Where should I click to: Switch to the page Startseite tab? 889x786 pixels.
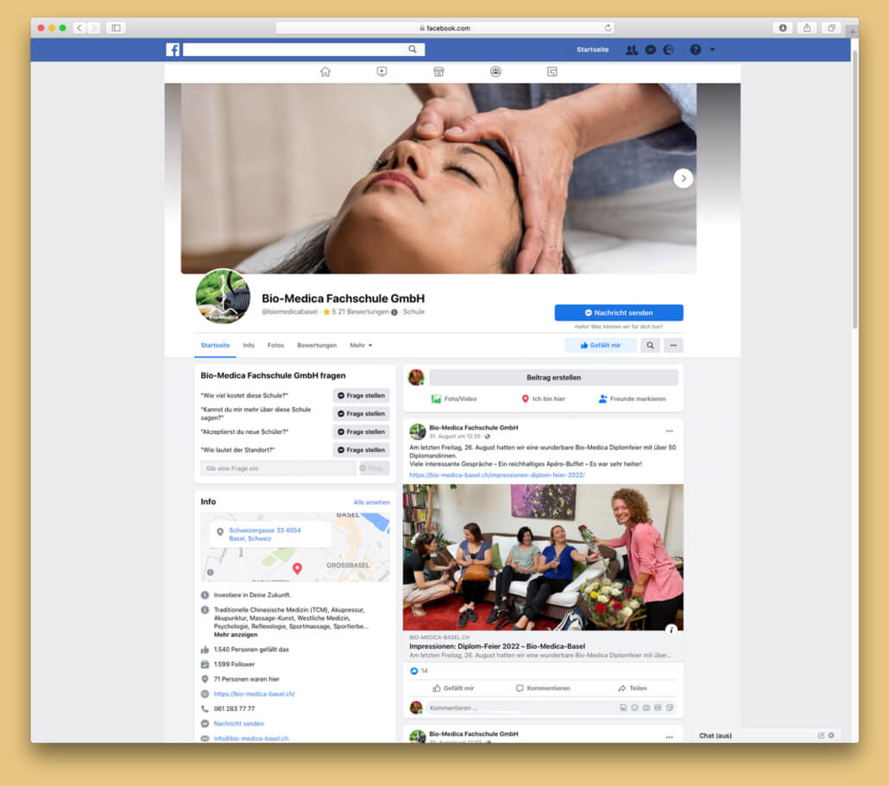[x=215, y=345]
